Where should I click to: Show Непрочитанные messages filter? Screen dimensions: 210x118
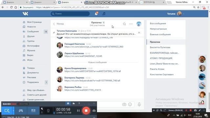tap(158, 29)
